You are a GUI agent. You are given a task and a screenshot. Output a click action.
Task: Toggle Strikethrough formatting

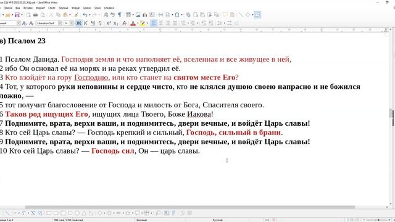coord(100,23)
